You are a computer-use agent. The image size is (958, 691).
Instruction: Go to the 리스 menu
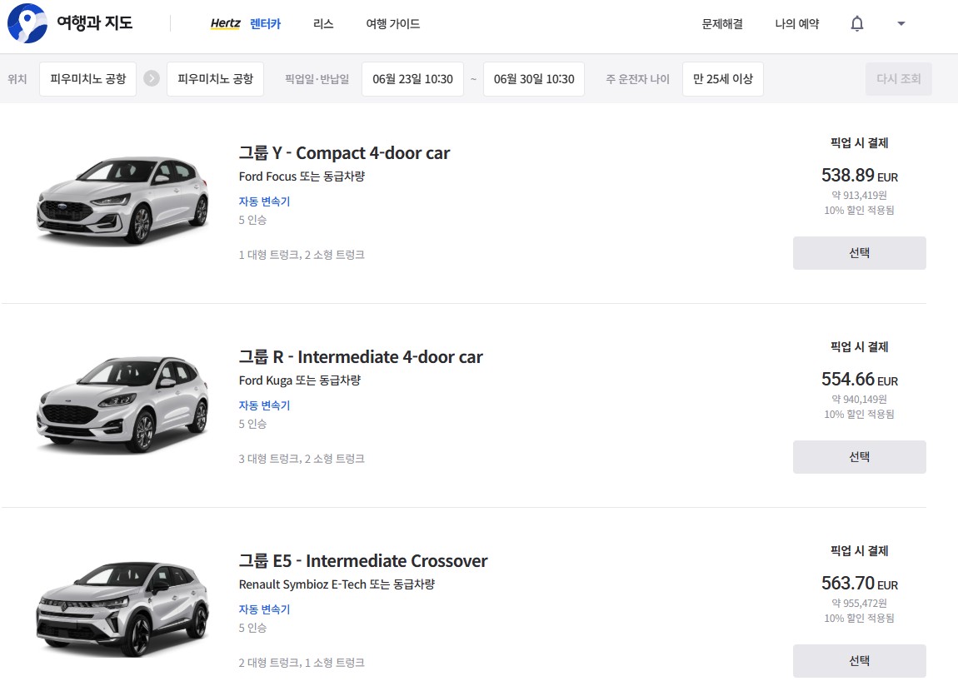pos(323,24)
